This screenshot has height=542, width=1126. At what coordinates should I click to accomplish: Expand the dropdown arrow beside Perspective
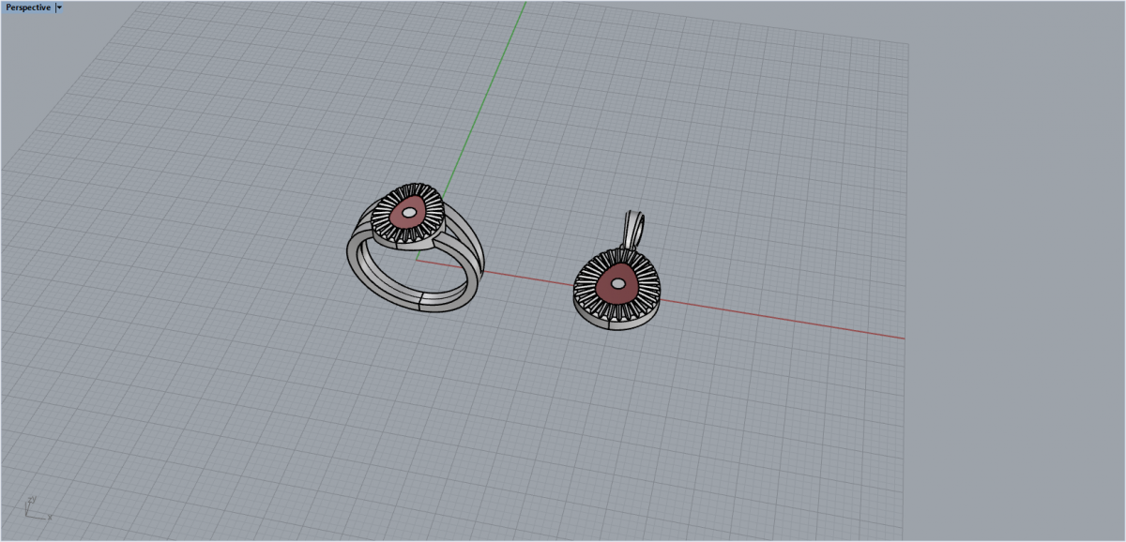click(59, 7)
